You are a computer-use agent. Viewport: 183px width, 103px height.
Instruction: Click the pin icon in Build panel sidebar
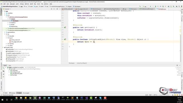(3, 74)
